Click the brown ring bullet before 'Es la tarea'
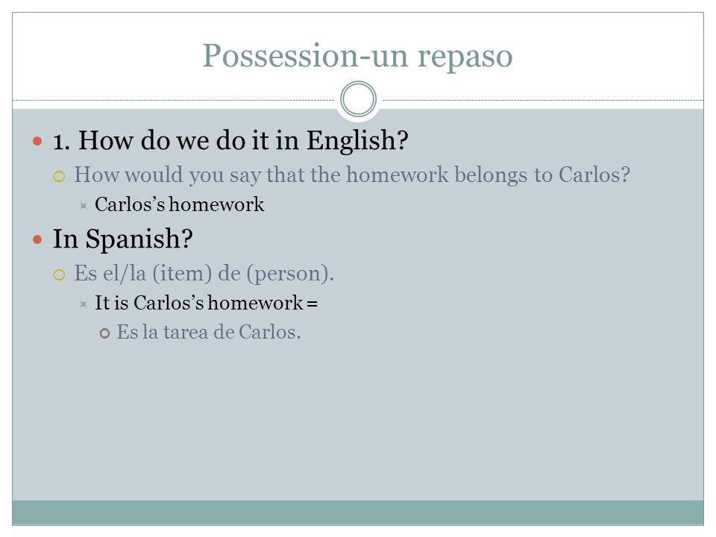The width and height of the screenshot is (716, 537). [x=104, y=333]
